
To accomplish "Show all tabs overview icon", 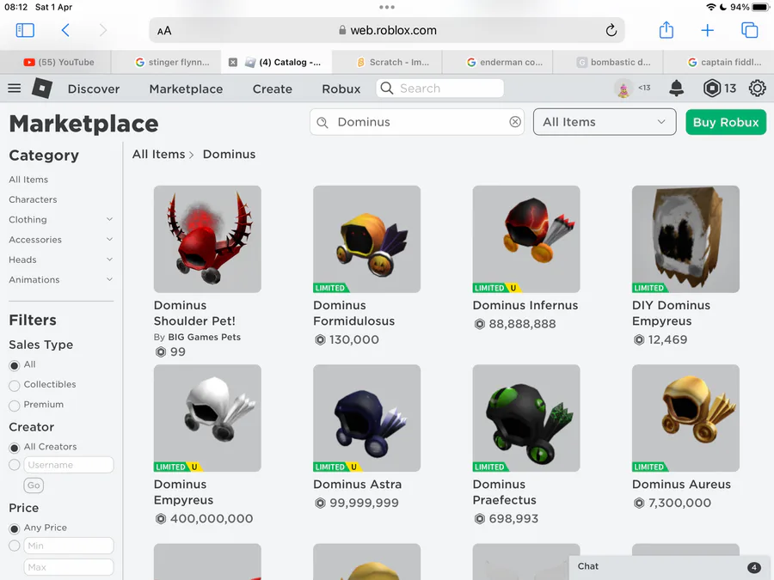I will (x=749, y=30).
